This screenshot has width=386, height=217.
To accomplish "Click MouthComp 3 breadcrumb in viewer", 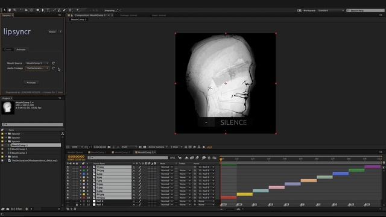I will point(79,19).
